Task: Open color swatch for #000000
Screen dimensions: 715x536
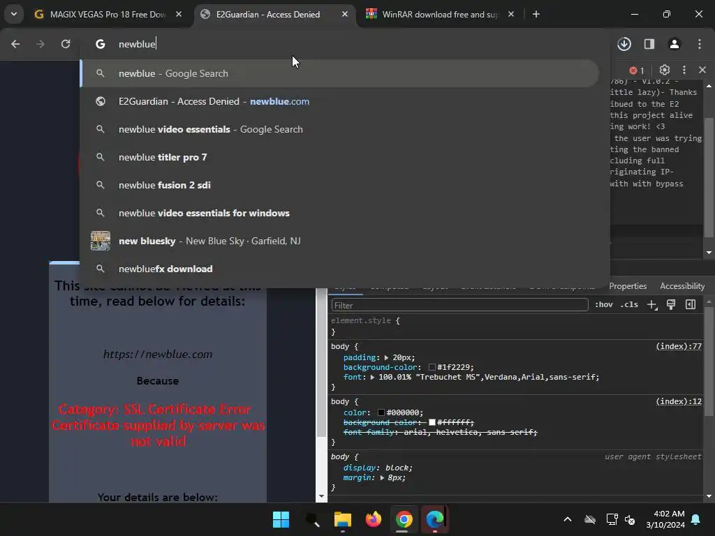Action: point(381,412)
